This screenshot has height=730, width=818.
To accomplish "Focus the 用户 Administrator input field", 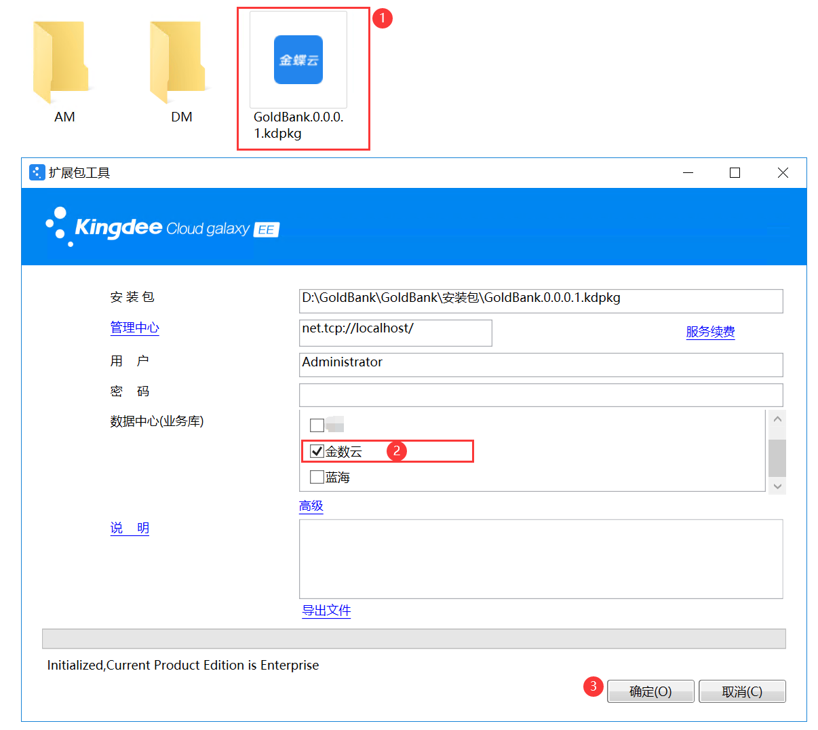I will pyautogui.click(x=541, y=365).
